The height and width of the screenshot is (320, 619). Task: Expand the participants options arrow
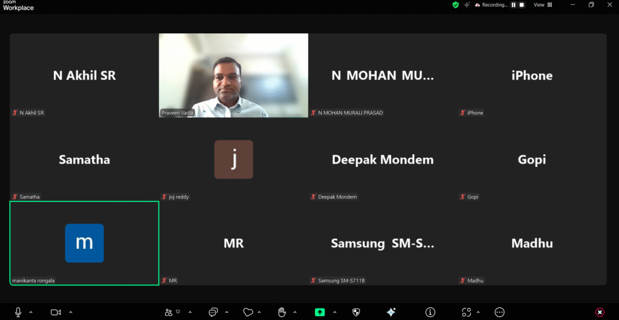pos(191,312)
